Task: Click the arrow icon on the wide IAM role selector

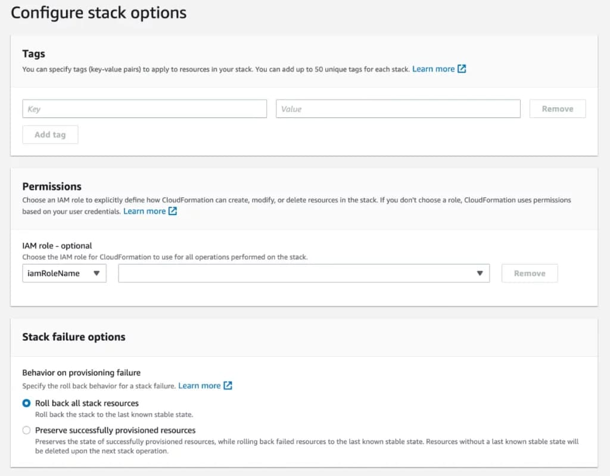Action: point(480,273)
